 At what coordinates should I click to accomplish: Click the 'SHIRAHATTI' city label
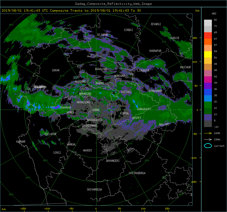tap(95, 120)
